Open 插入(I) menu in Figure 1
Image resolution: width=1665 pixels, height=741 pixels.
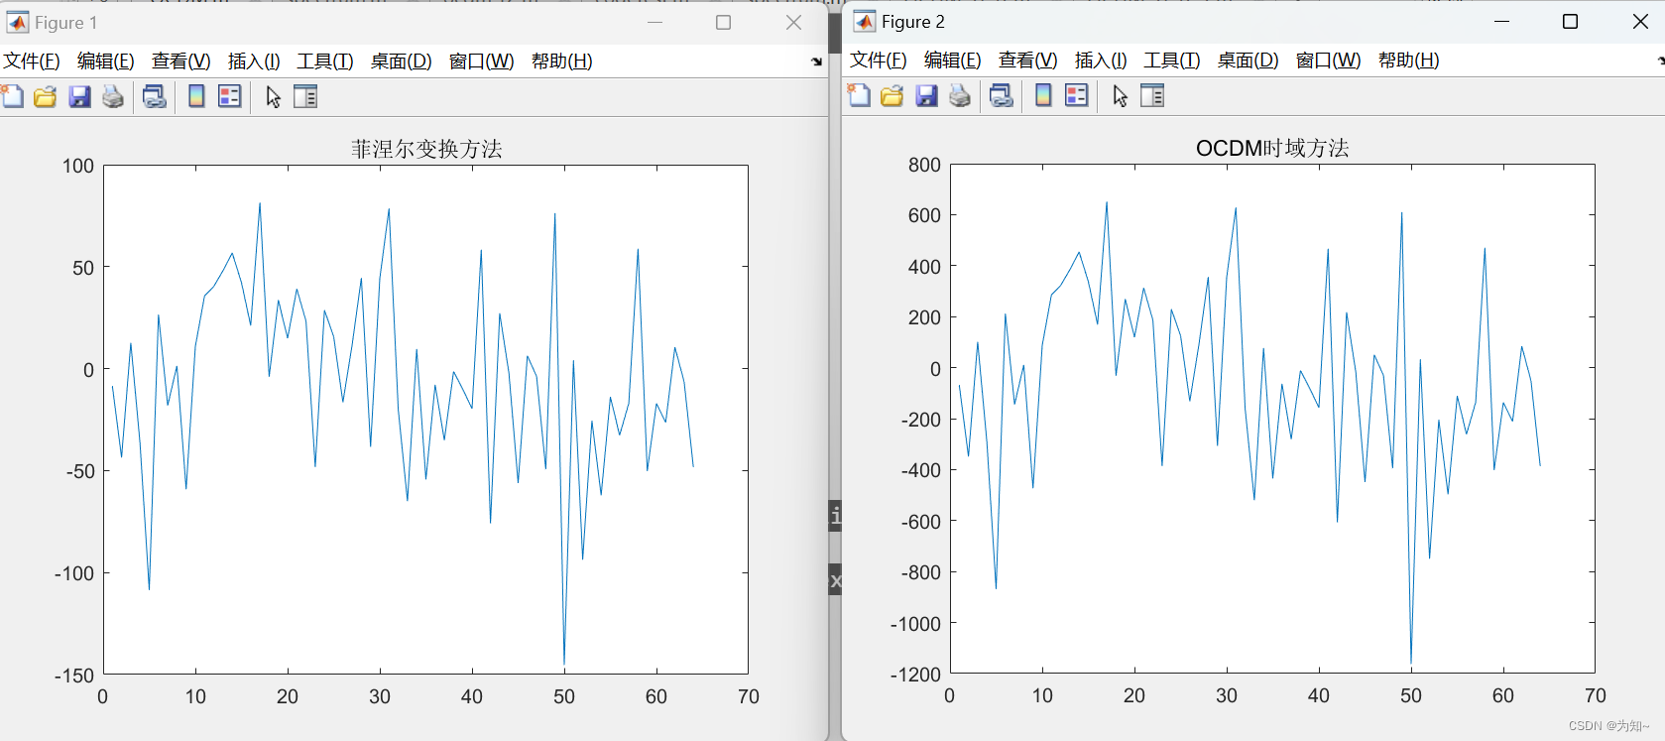point(254,62)
